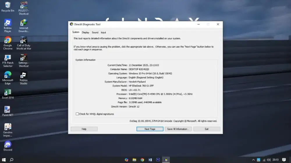Click the 8192MB RAM memory value

136,98
